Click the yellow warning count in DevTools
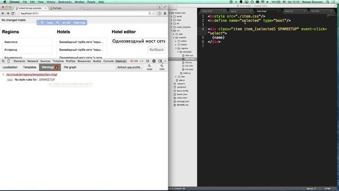The image size is (339, 191). [141, 62]
